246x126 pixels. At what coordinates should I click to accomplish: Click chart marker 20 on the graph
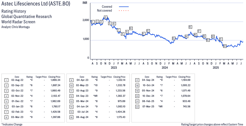[213, 36]
